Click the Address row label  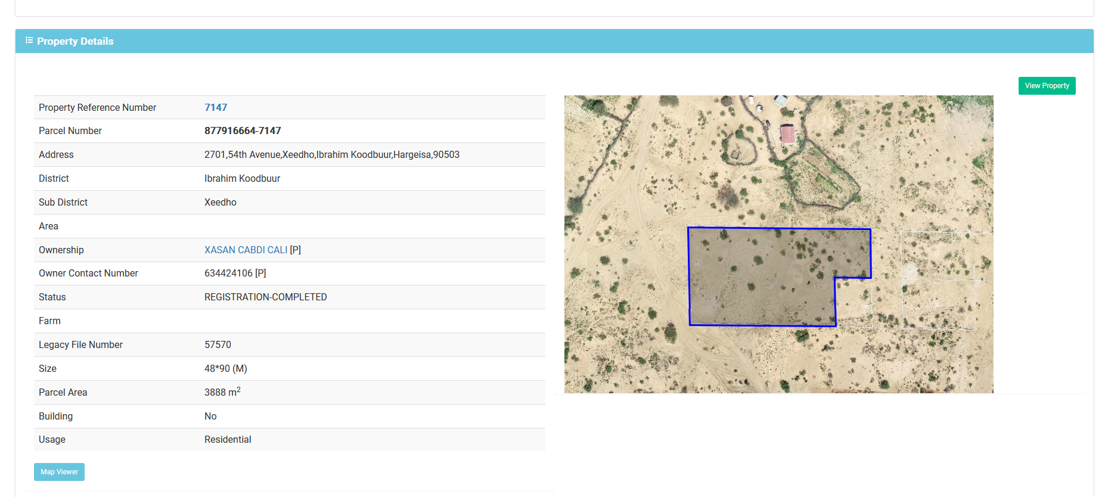click(x=56, y=154)
